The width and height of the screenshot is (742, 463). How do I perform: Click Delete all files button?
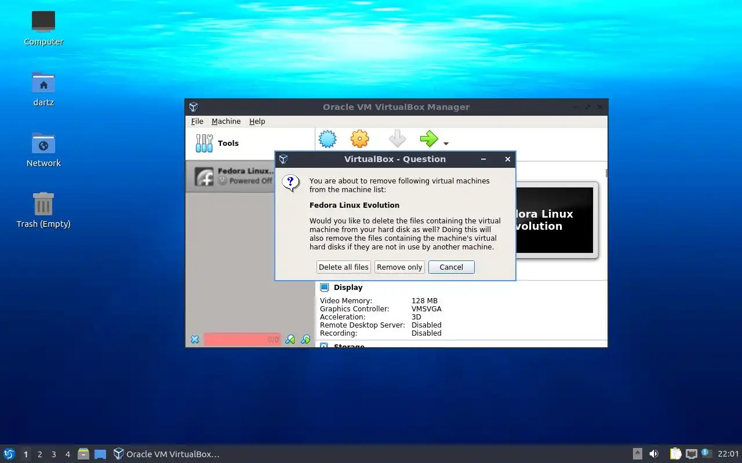[x=344, y=267]
